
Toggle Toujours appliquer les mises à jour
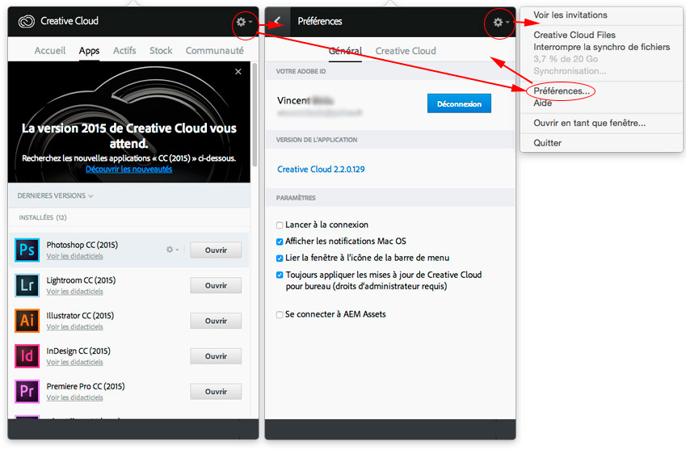[x=280, y=275]
